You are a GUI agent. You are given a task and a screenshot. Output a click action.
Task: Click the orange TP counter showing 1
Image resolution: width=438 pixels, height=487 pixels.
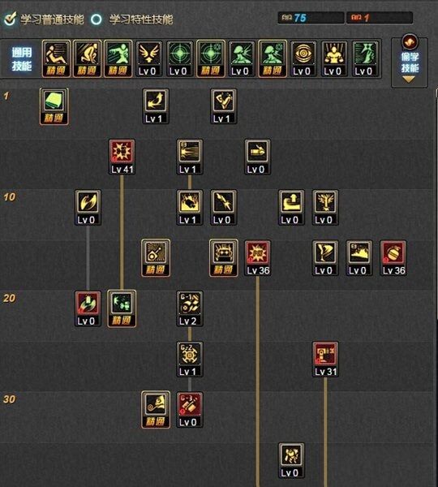[380, 18]
